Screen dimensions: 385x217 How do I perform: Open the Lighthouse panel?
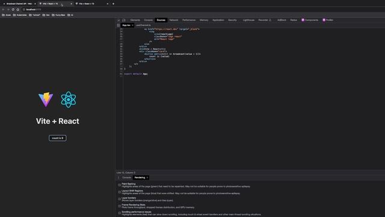click(248, 20)
